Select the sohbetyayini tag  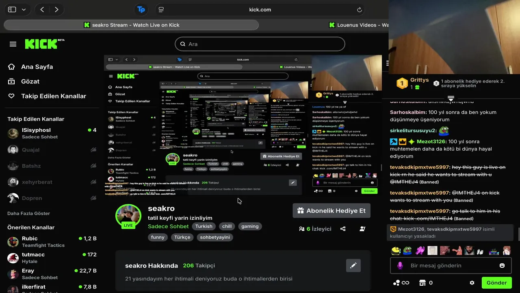click(215, 237)
